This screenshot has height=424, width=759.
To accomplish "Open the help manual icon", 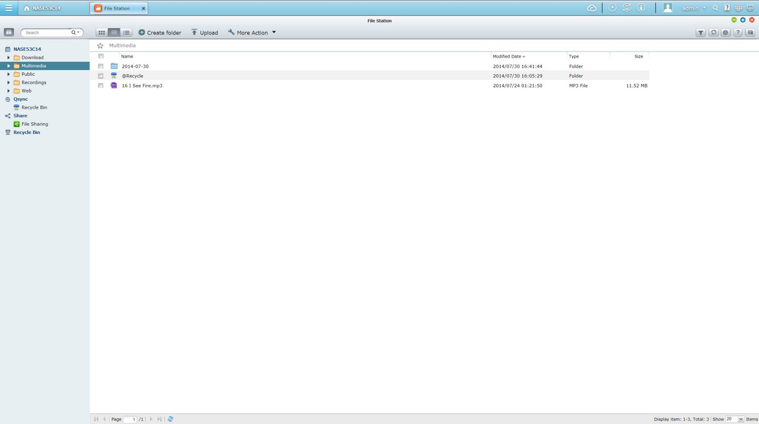I will click(x=727, y=8).
